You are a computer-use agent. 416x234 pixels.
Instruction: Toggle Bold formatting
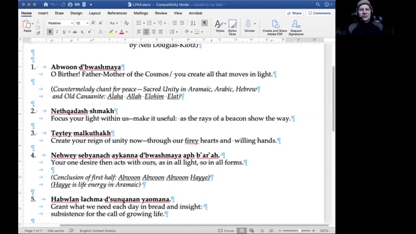click(x=49, y=32)
